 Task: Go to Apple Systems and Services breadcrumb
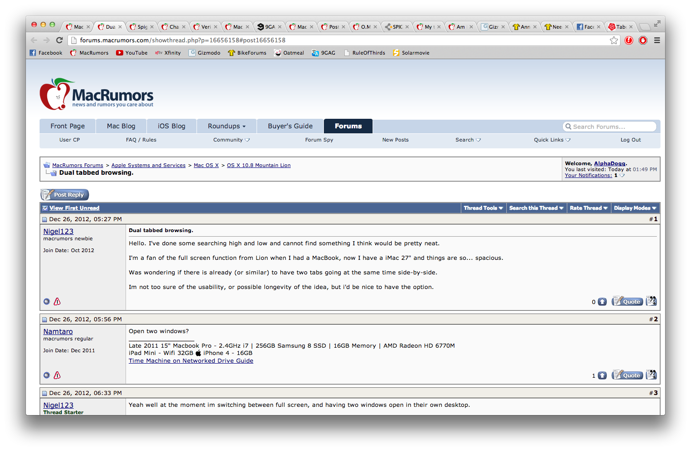coord(148,165)
